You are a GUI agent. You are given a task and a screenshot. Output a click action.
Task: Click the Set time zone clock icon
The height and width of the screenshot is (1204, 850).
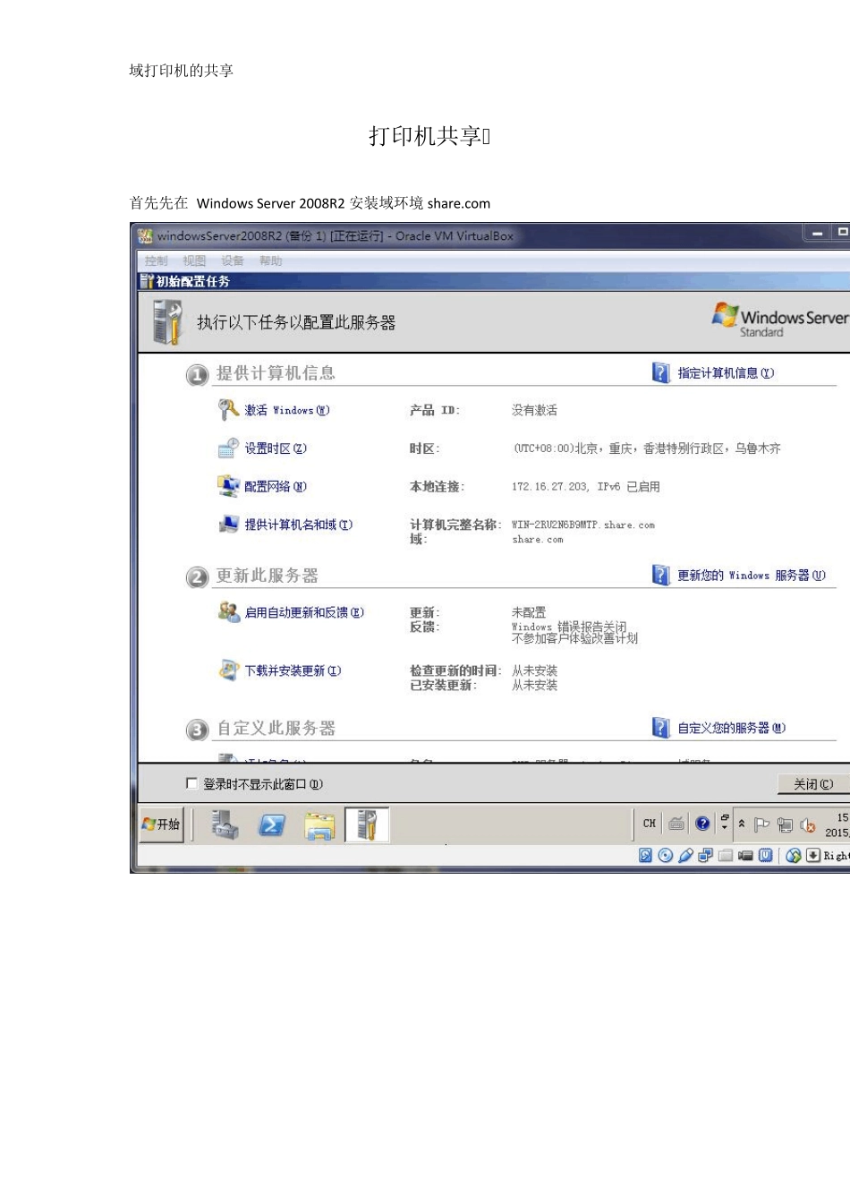coord(228,448)
